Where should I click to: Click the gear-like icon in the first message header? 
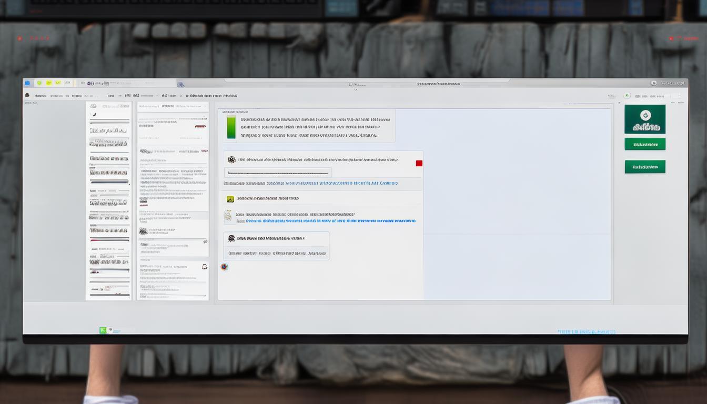(x=231, y=159)
